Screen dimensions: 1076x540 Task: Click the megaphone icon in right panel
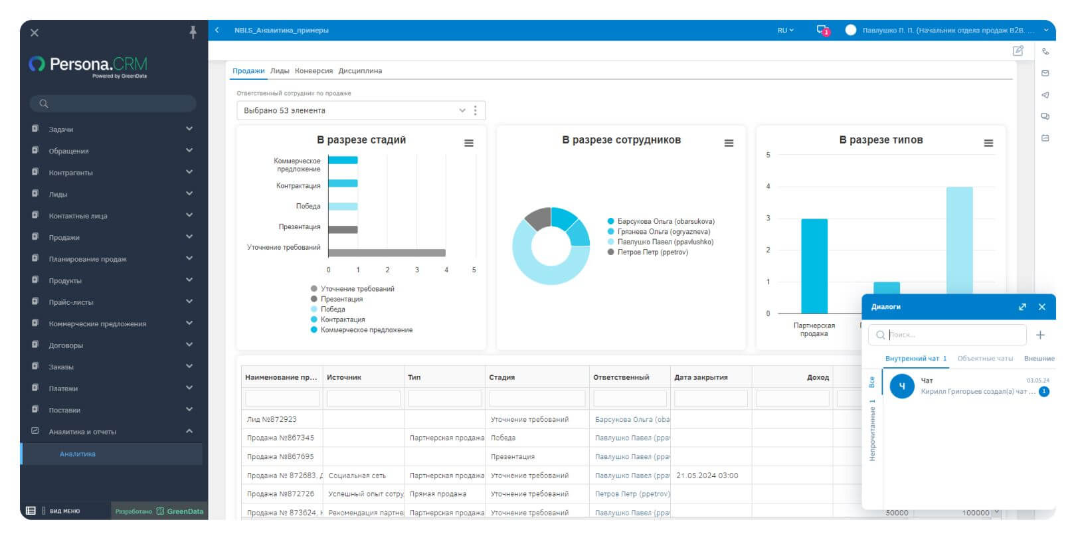pyautogui.click(x=1045, y=95)
